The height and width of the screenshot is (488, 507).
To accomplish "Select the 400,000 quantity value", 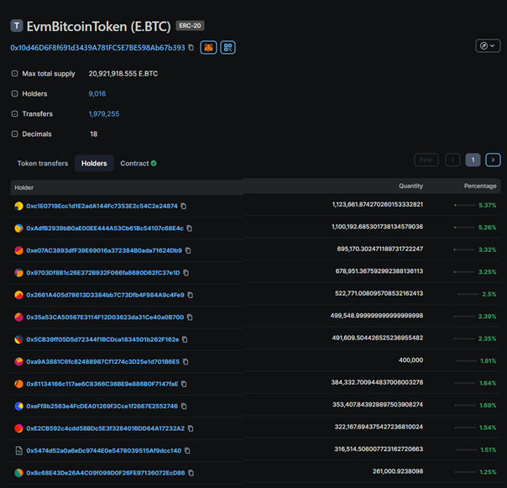I will 410,359.
